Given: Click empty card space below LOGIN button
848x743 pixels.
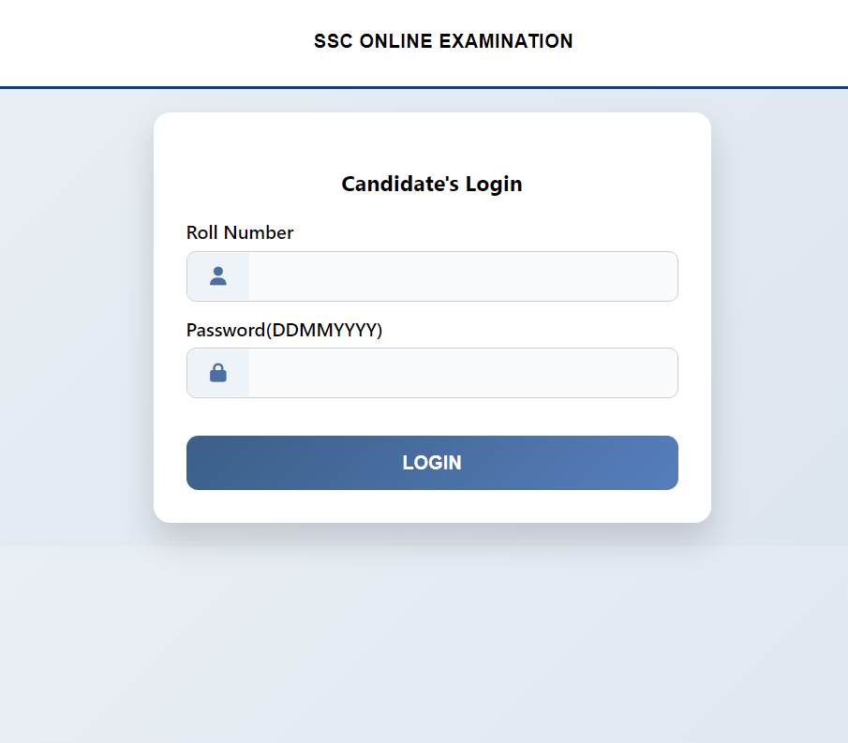Looking at the screenshot, I should [431, 507].
